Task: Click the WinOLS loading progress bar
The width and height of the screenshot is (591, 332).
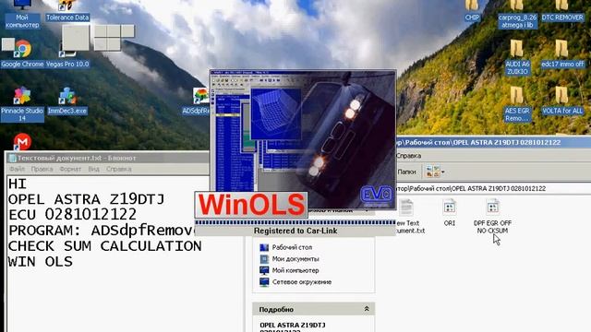Action: (295, 222)
